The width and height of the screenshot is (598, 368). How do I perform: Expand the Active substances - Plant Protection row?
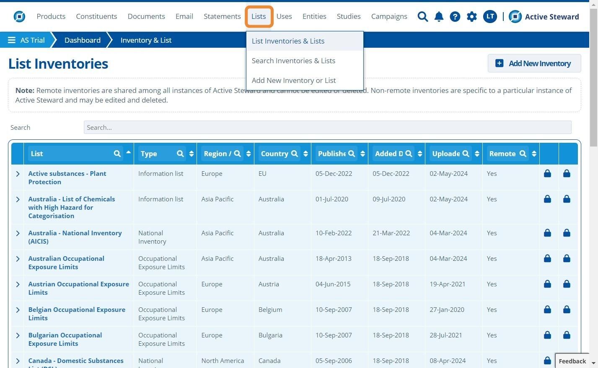(18, 174)
